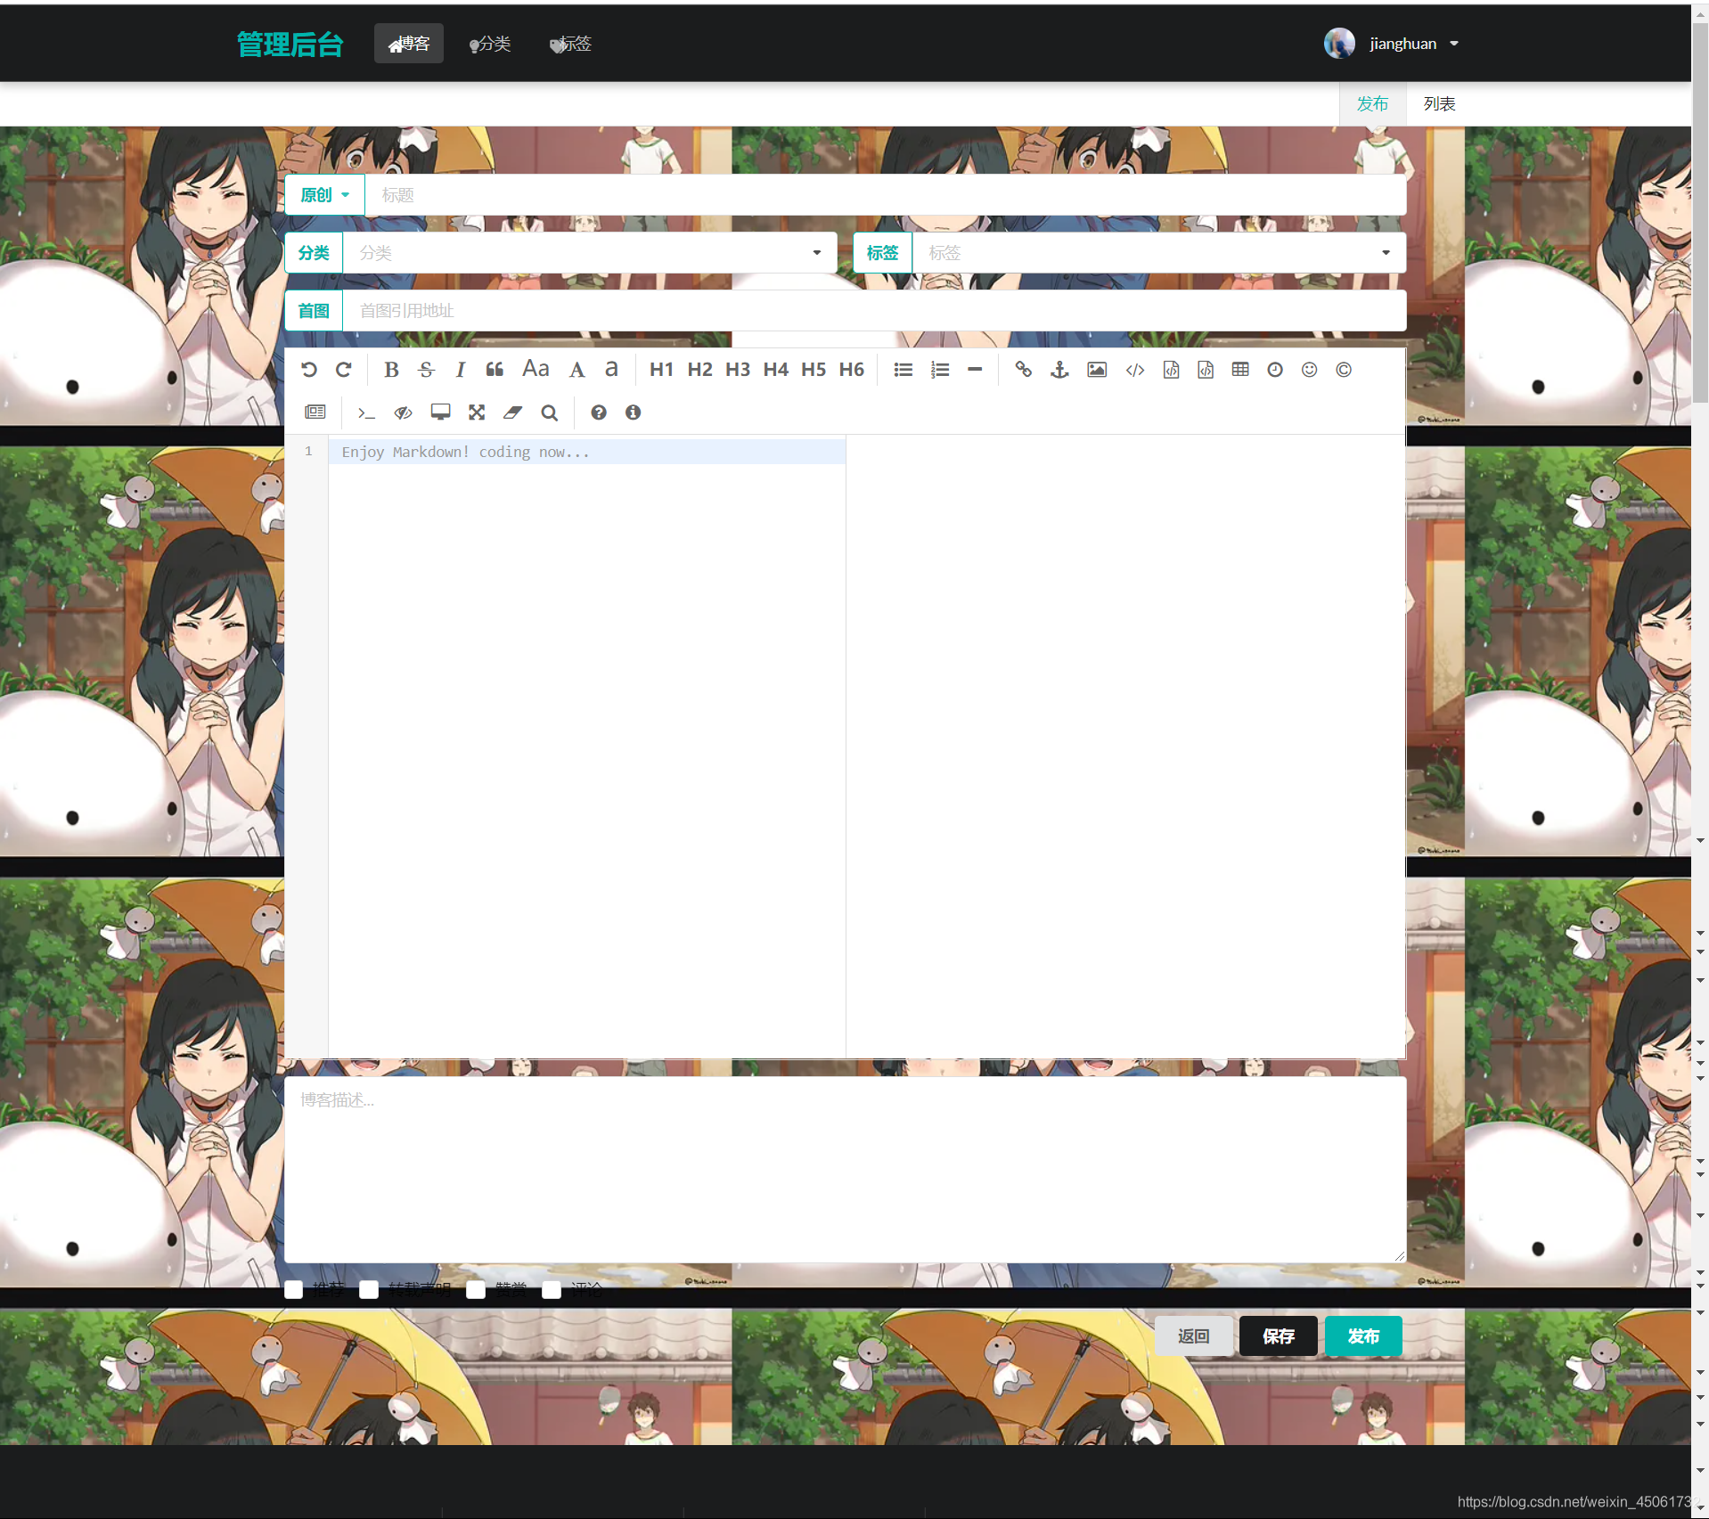Image resolution: width=1709 pixels, height=1519 pixels.
Task: Open the 分类 nav menu item
Action: click(x=490, y=44)
